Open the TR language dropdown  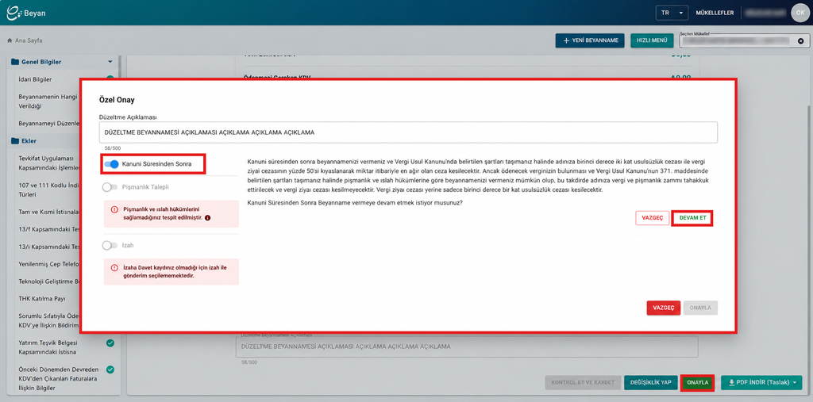[x=672, y=13]
